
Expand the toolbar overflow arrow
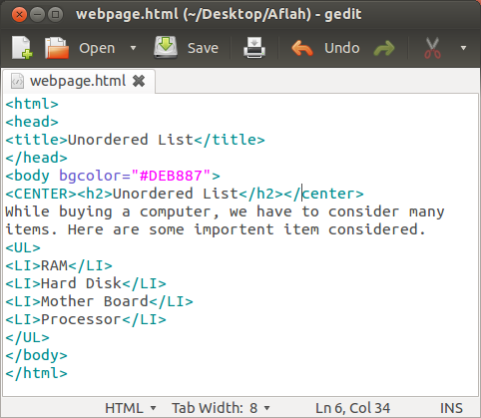[463, 48]
